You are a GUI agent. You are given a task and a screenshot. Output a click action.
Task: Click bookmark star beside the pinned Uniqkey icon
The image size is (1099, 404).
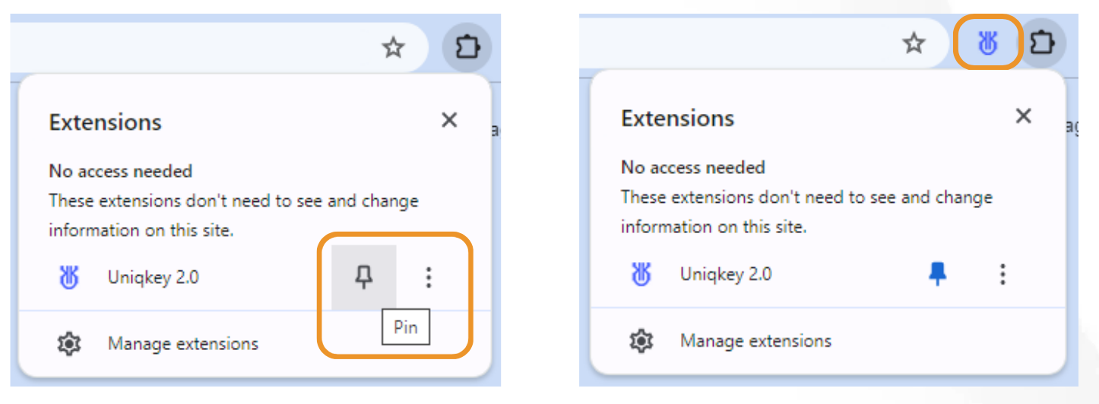(914, 43)
